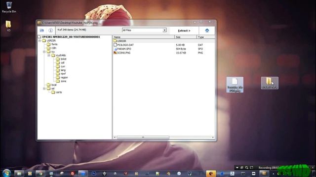This screenshot has width=316, height=177.
Task: Click the open package file icon
Action: 41,30
